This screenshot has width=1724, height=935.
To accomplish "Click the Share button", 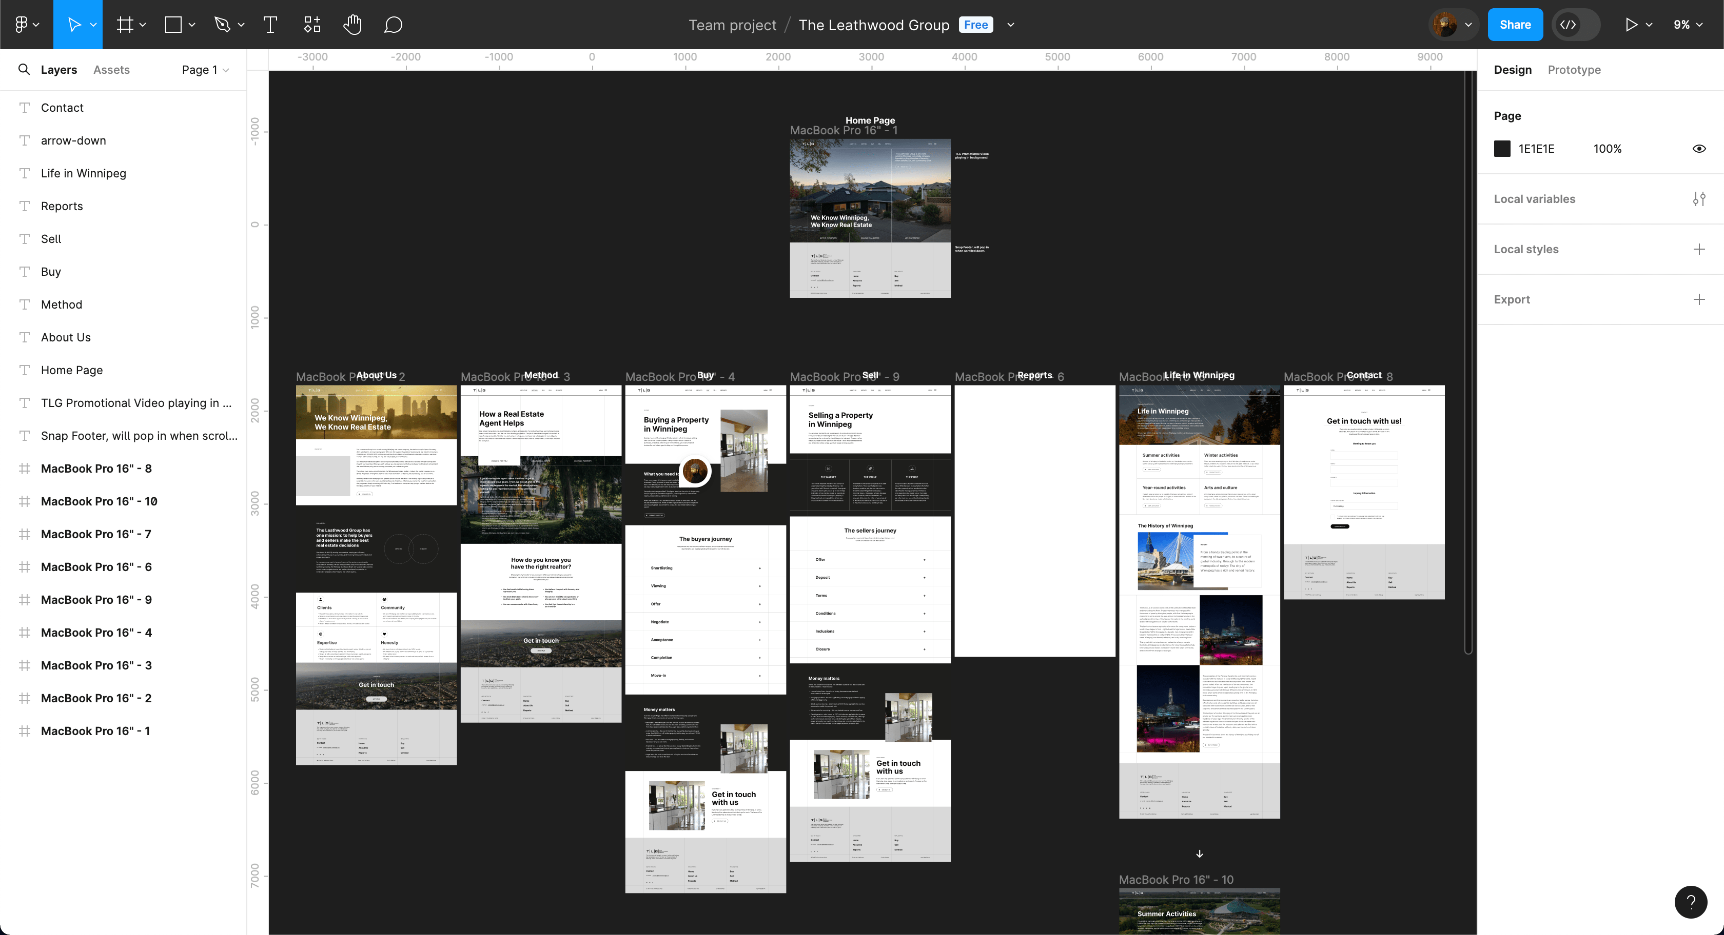I will [1515, 25].
